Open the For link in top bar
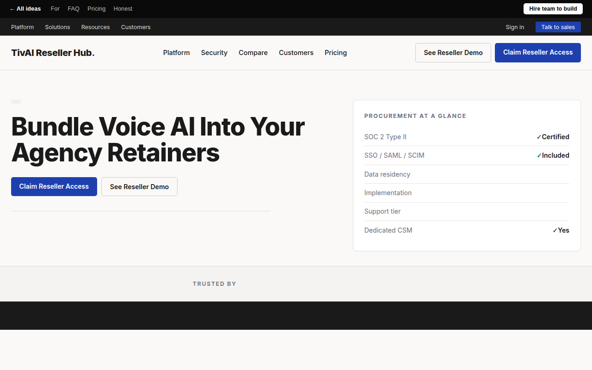This screenshot has height=370, width=592. click(55, 9)
